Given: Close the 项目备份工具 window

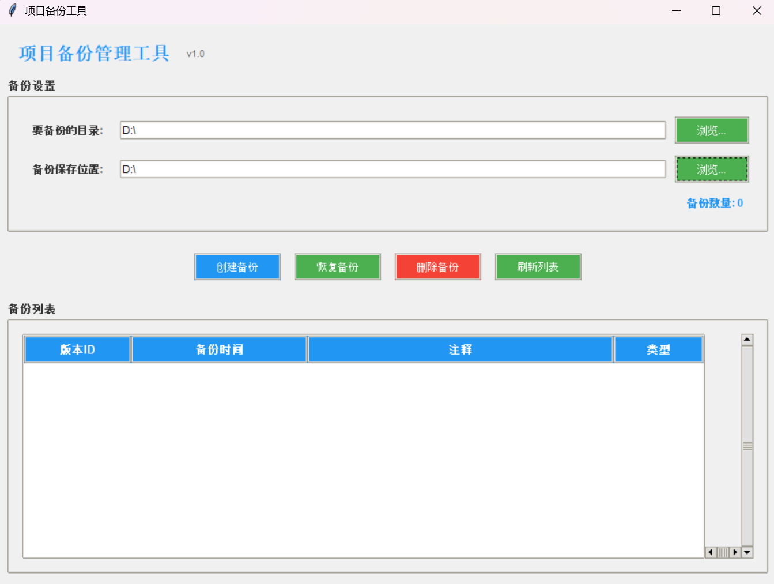Looking at the screenshot, I should 757,11.
